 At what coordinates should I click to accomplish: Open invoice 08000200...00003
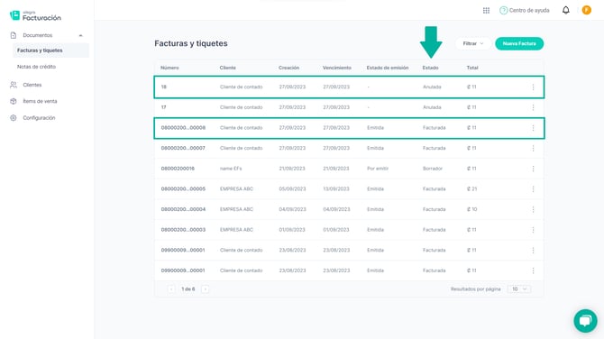click(183, 230)
